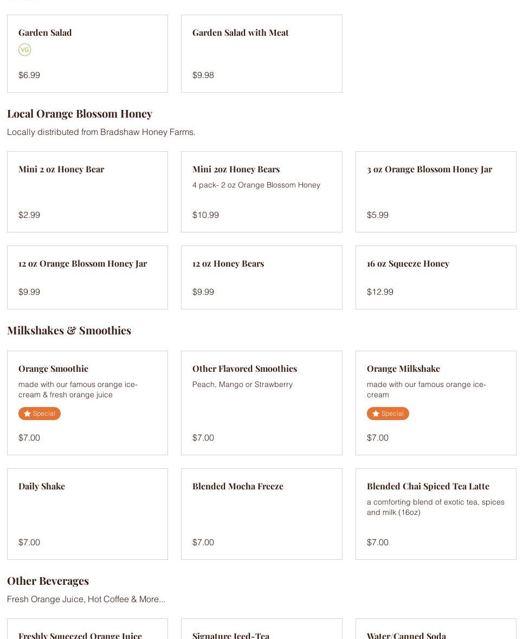Image resolution: width=523 pixels, height=639 pixels.
Task: Open the Water/Canned Soda item
Action: [406, 635]
